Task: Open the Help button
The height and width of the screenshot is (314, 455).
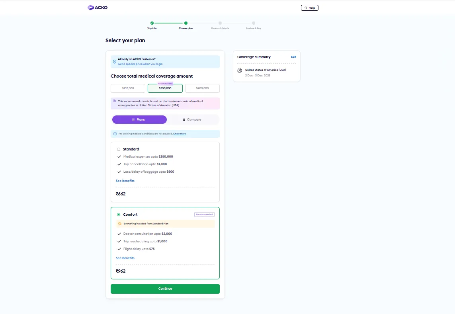Action: click(309, 8)
